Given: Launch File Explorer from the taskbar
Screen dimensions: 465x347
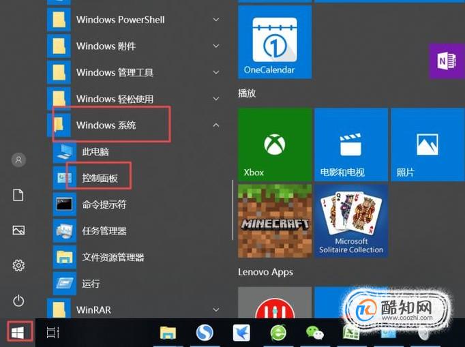Looking at the screenshot, I should pyautogui.click(x=168, y=333).
